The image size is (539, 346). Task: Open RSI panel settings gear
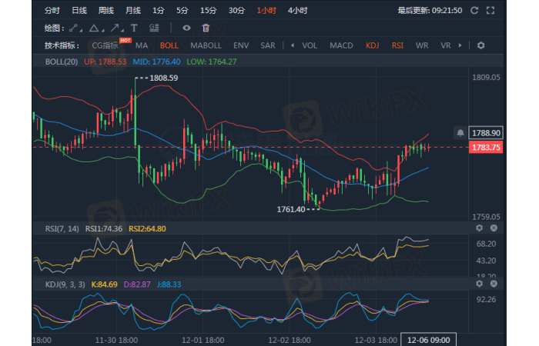point(479,228)
